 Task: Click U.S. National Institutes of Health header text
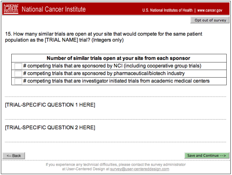[x=167, y=10]
